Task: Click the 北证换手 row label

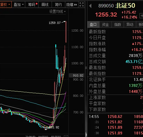Action: click(x=97, y=79)
